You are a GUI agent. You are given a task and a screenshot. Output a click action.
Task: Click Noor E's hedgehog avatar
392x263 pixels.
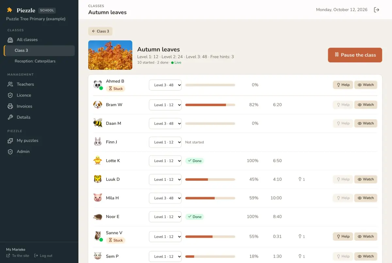point(98,217)
